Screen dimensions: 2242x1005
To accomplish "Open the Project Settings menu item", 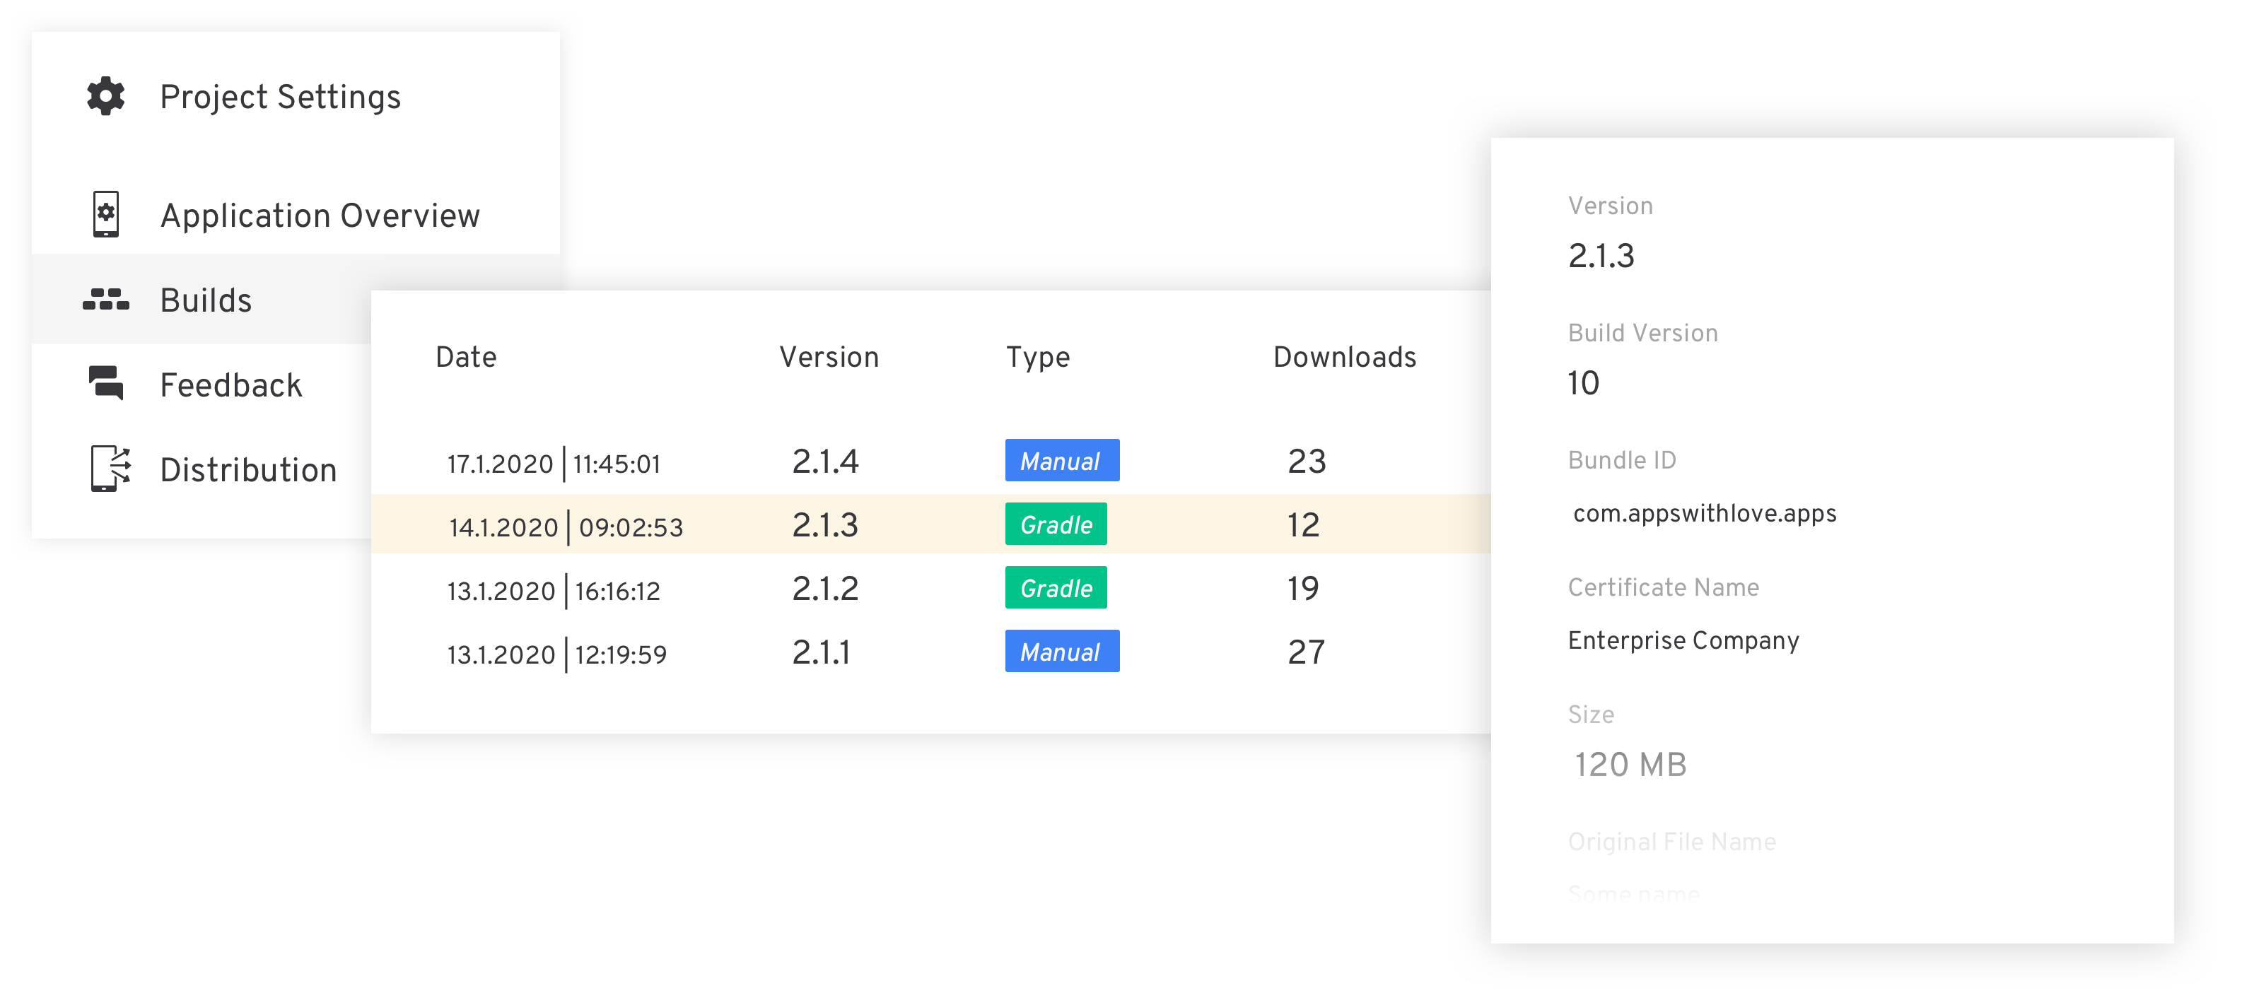I will pyautogui.click(x=280, y=97).
